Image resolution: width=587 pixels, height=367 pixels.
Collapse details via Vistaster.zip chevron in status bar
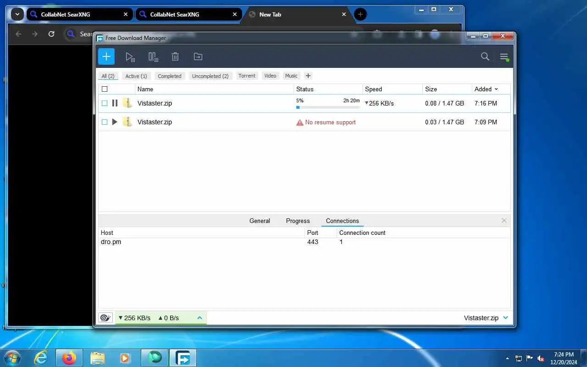(x=505, y=317)
